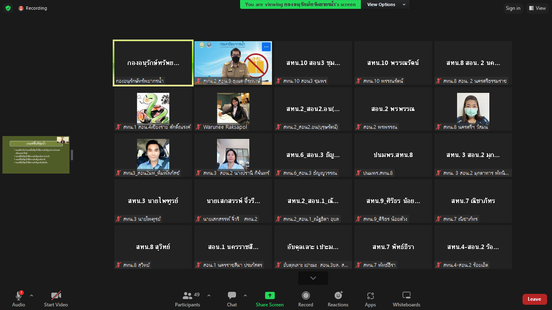
Task: Open the View layout menu
Action: (537, 8)
